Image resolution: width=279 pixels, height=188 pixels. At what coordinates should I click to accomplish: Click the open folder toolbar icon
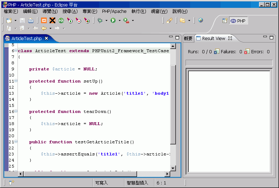click(x=183, y=20)
